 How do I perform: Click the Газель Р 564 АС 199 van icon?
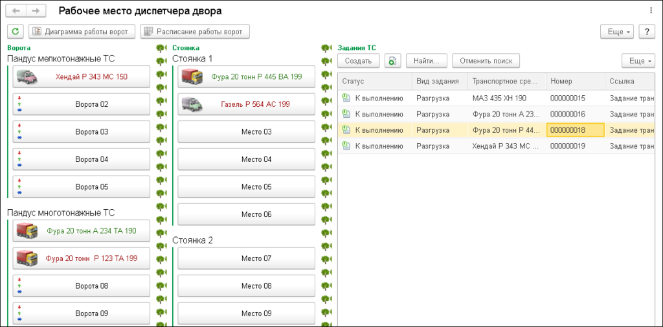[x=192, y=104]
